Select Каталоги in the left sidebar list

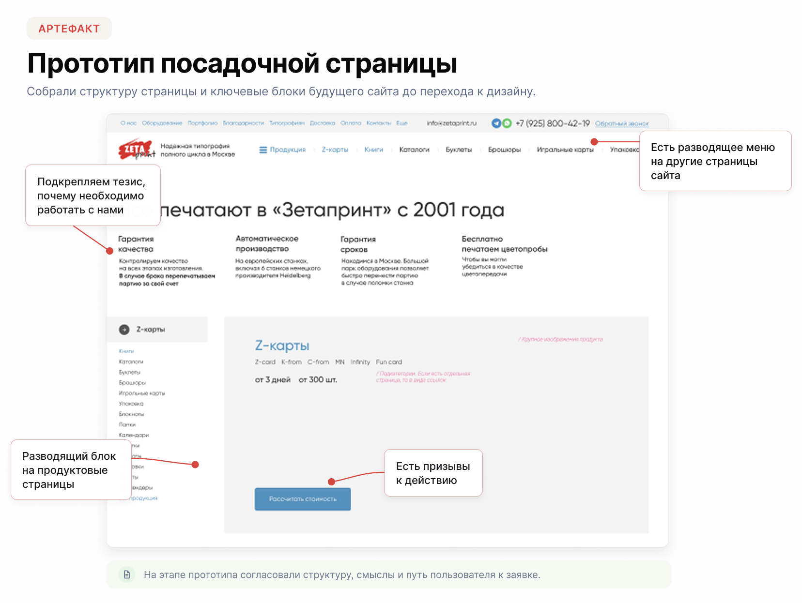tap(131, 362)
